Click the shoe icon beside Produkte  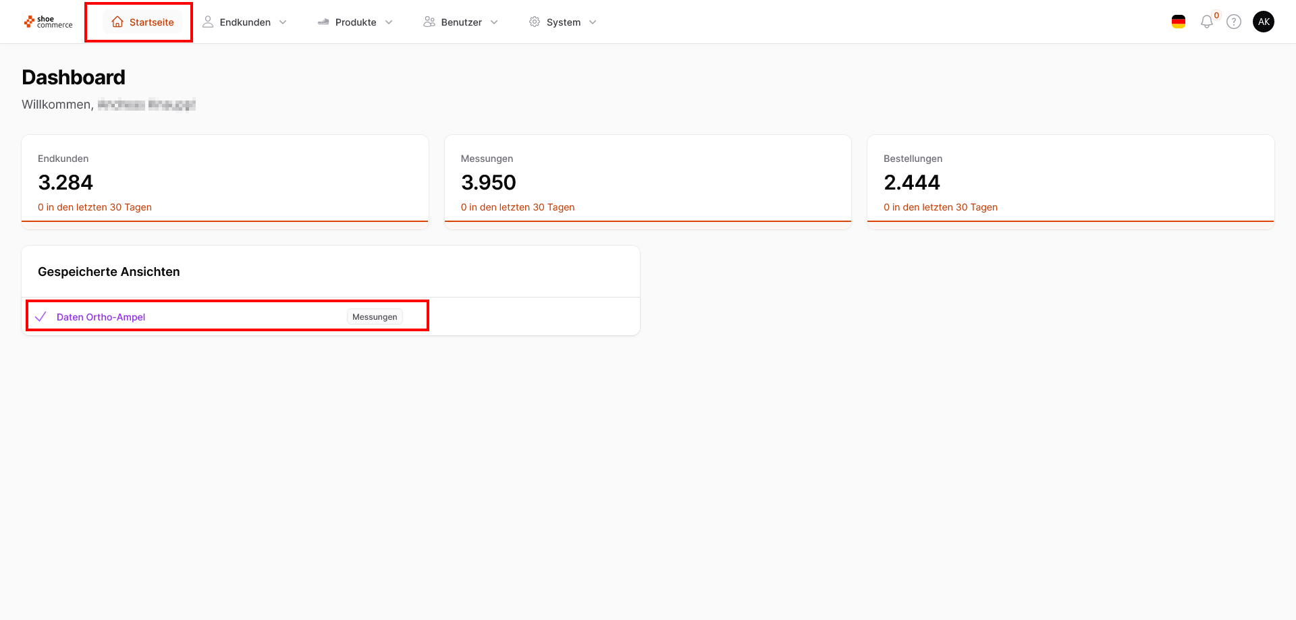(323, 22)
